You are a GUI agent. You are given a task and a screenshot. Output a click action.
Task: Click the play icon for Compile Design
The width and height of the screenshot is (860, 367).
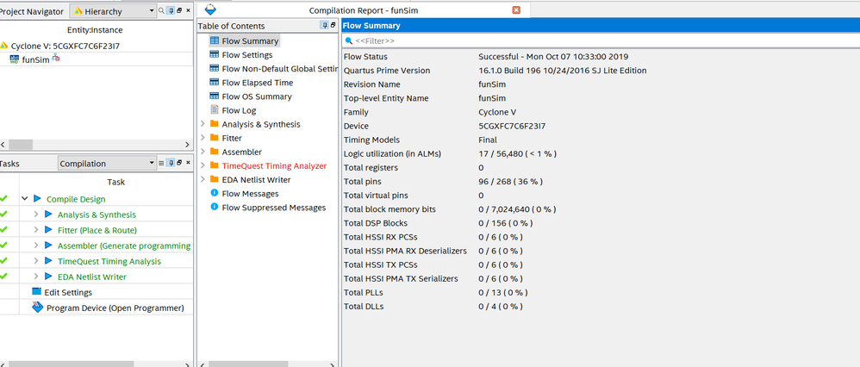37,199
